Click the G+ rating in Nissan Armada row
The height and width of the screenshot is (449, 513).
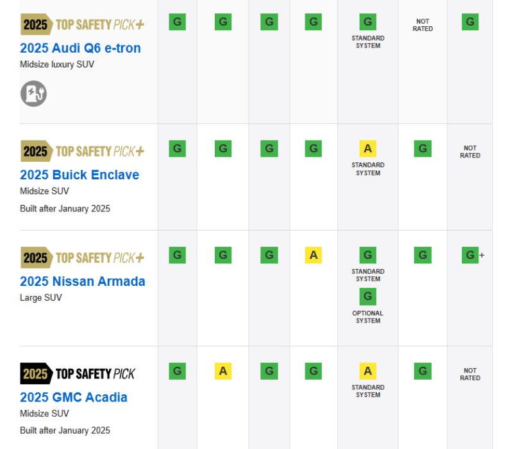point(473,255)
